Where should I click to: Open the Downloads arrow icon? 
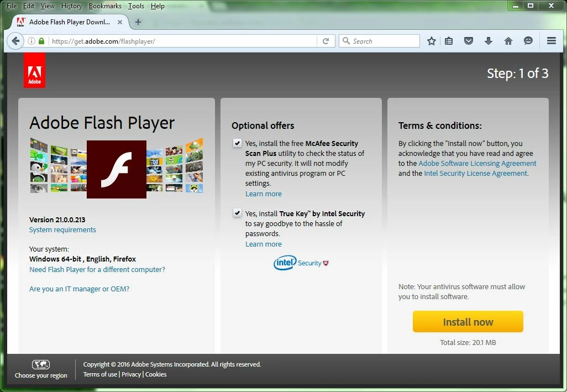tap(488, 41)
